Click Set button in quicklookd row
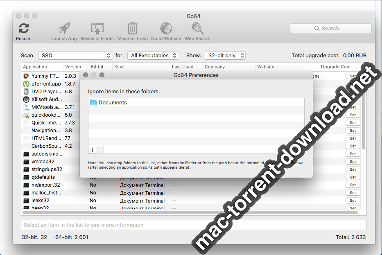 [x=353, y=115]
